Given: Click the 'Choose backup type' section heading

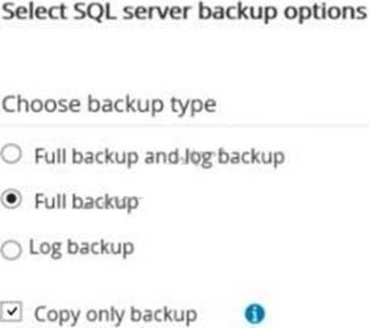Looking at the screenshot, I should (x=109, y=105).
